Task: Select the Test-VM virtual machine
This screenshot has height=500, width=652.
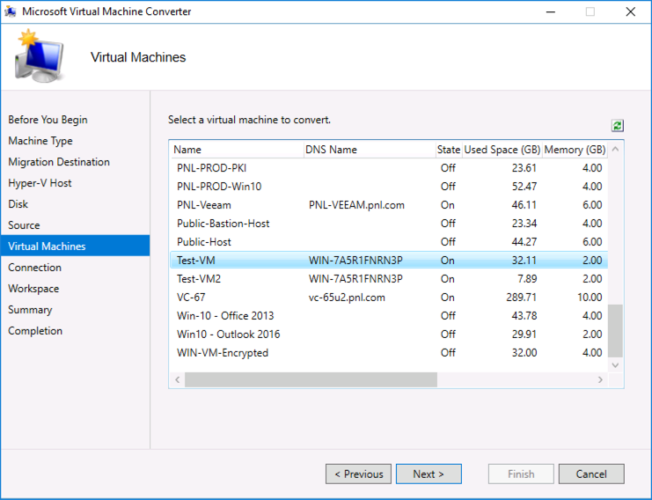Action: pos(389,261)
